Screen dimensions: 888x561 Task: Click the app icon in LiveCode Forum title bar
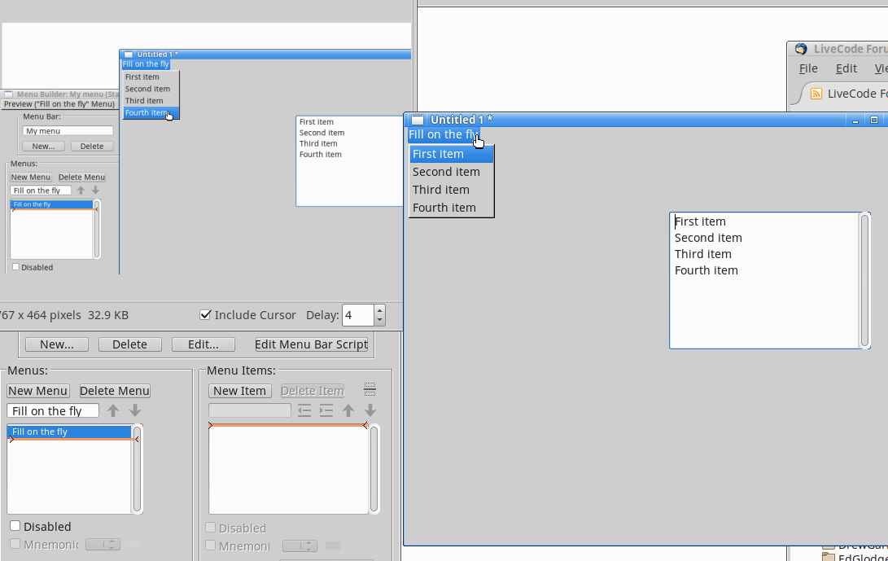click(801, 49)
